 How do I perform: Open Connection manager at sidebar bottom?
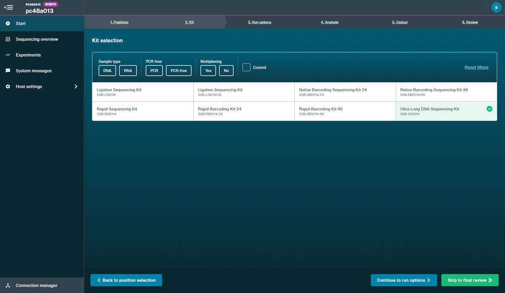42,285
